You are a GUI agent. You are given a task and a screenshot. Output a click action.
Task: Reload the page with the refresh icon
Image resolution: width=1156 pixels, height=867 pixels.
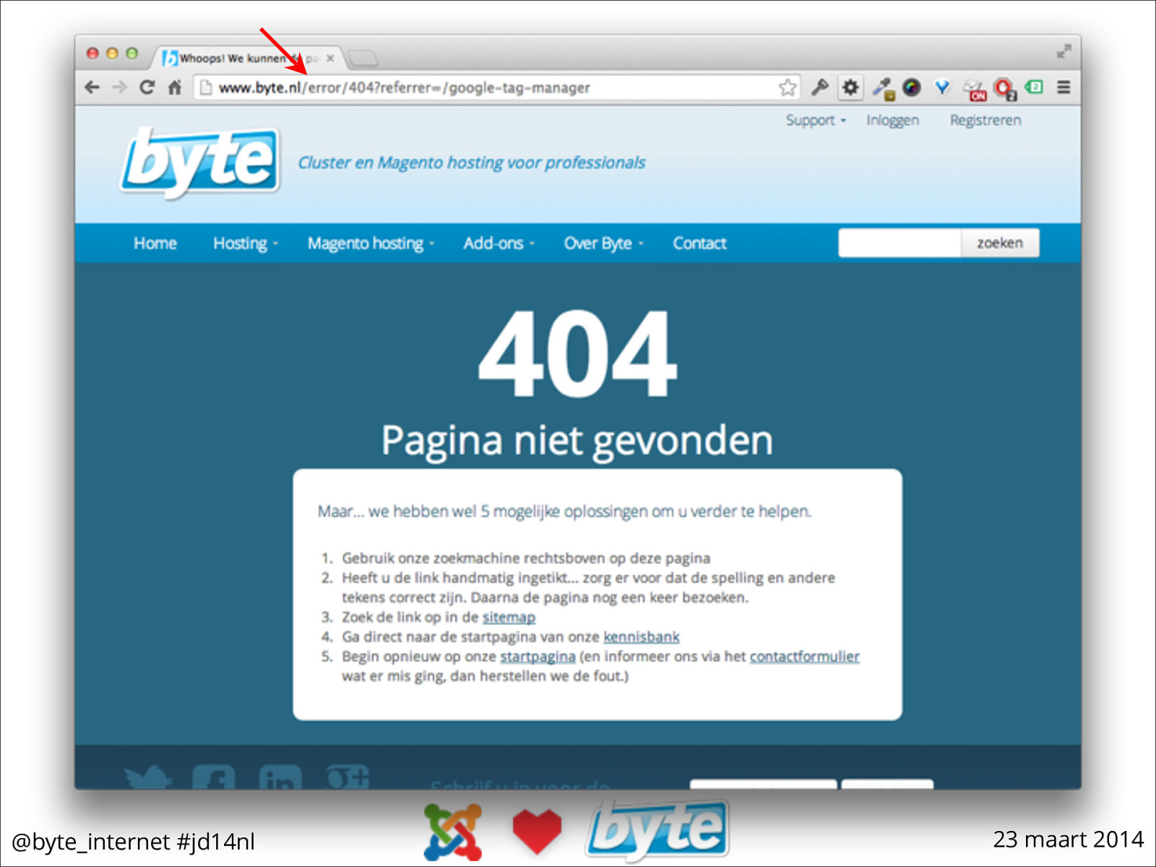[x=147, y=87]
